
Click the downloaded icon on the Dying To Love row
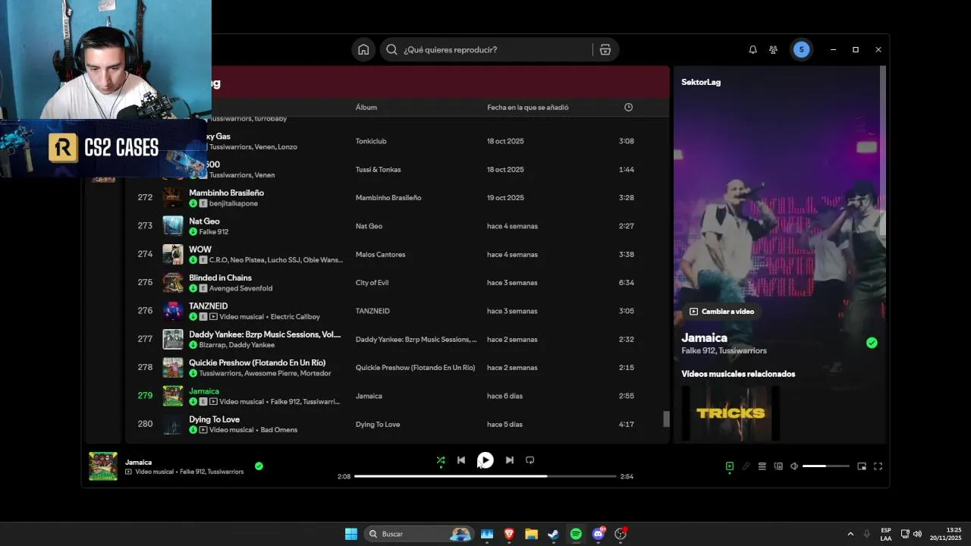point(193,430)
